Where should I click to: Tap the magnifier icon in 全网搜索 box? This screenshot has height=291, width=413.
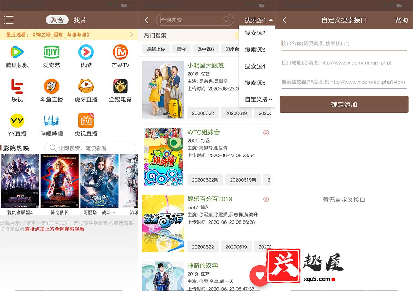coord(227,20)
